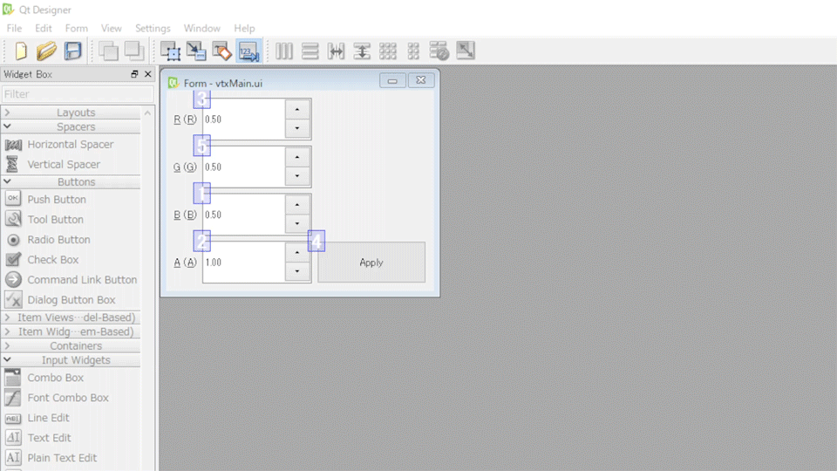Switch to Edit Widgets mode

170,51
